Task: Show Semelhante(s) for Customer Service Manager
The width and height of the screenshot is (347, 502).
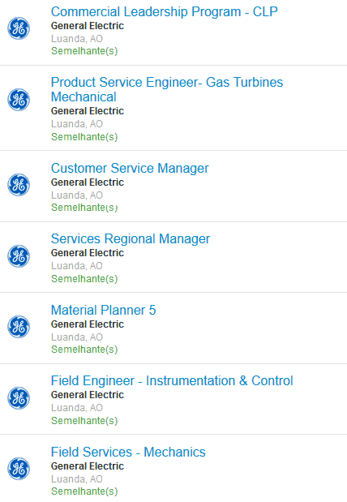Action: coord(84,208)
